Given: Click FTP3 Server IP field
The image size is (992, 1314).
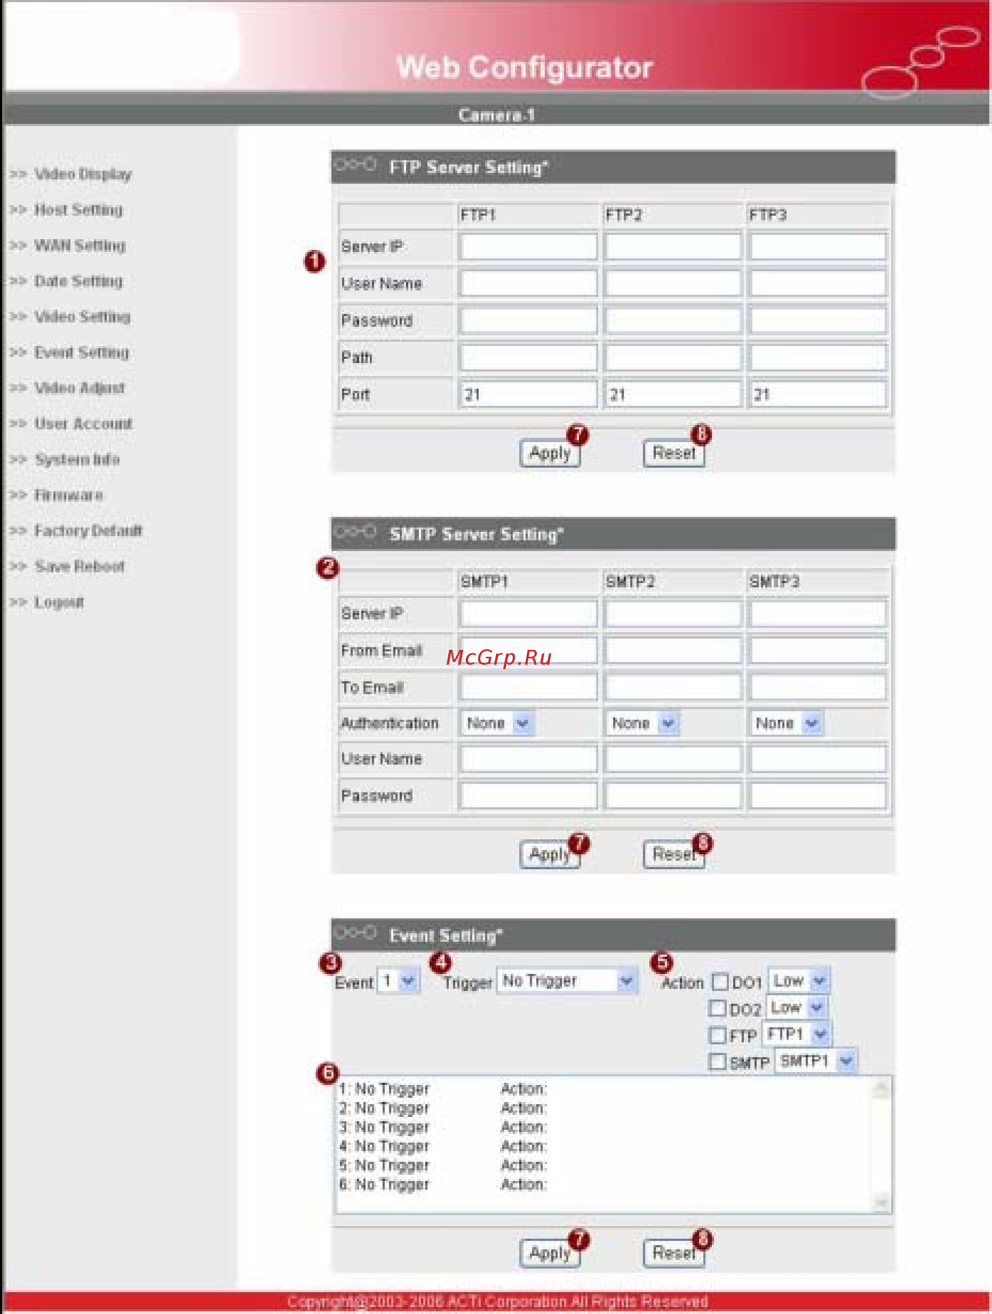Looking at the screenshot, I should click(818, 247).
